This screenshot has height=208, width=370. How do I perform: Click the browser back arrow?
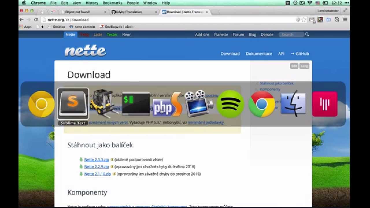coord(21,20)
